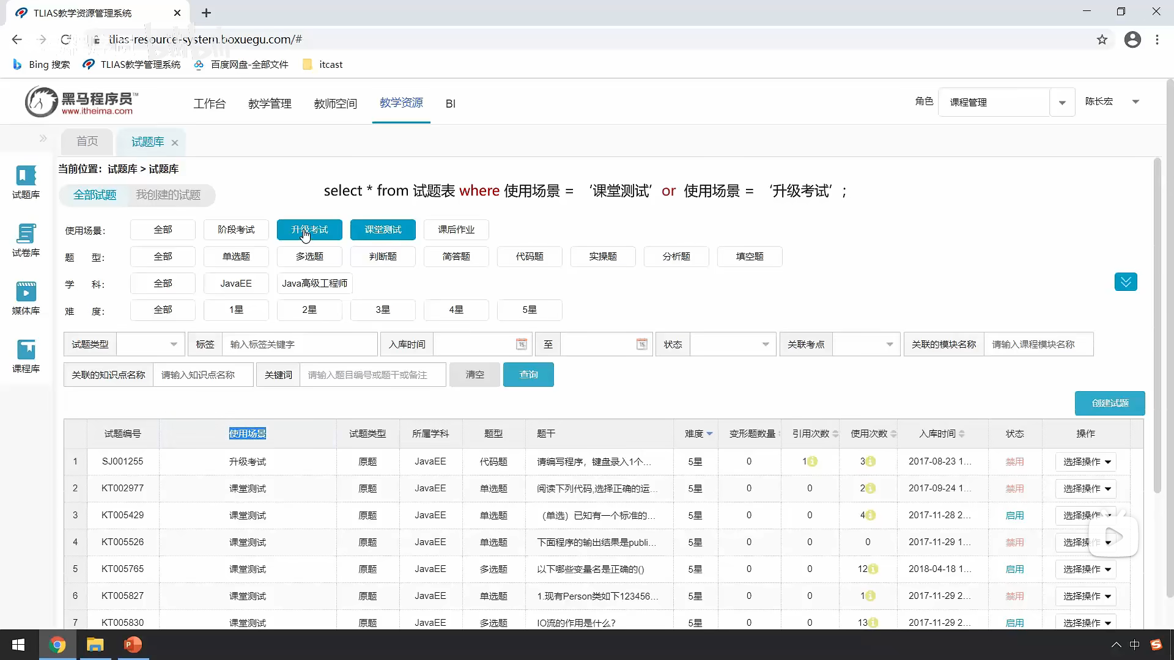Click the 查询 search button
1174x660 pixels.
pos(528,375)
